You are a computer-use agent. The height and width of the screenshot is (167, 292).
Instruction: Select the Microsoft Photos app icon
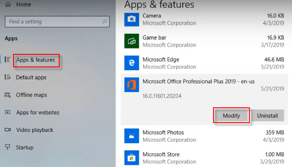(132, 136)
